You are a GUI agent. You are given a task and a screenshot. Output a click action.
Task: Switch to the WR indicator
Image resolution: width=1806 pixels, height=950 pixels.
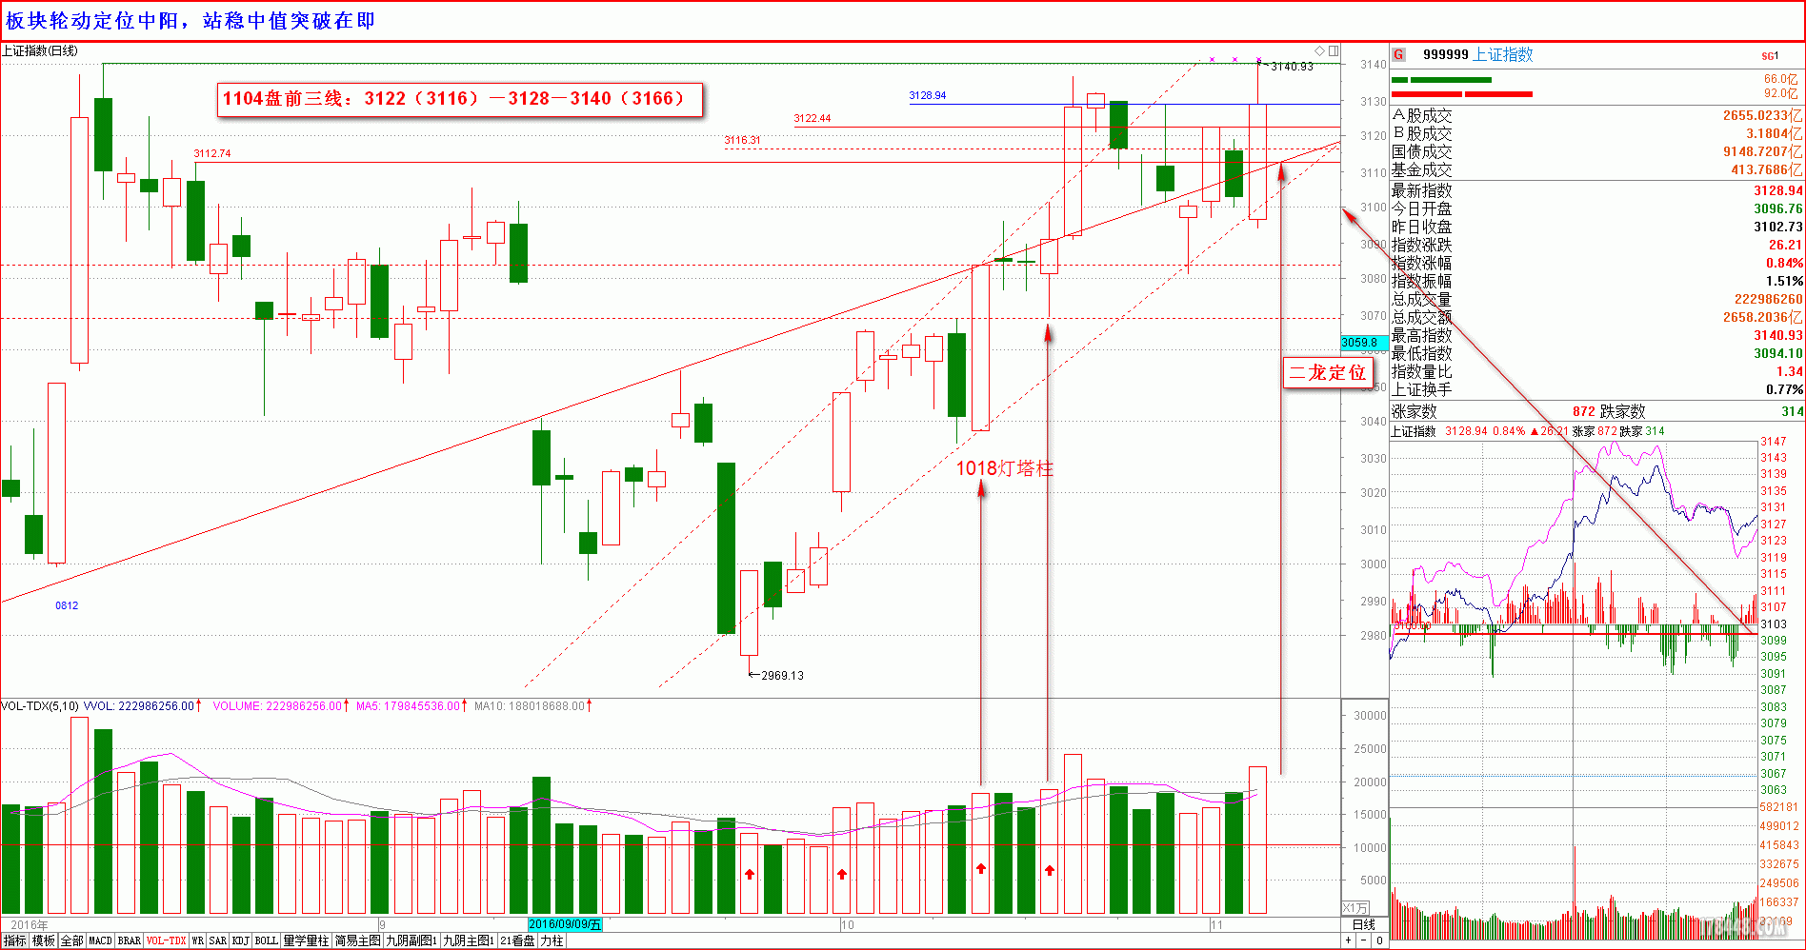click(x=198, y=940)
